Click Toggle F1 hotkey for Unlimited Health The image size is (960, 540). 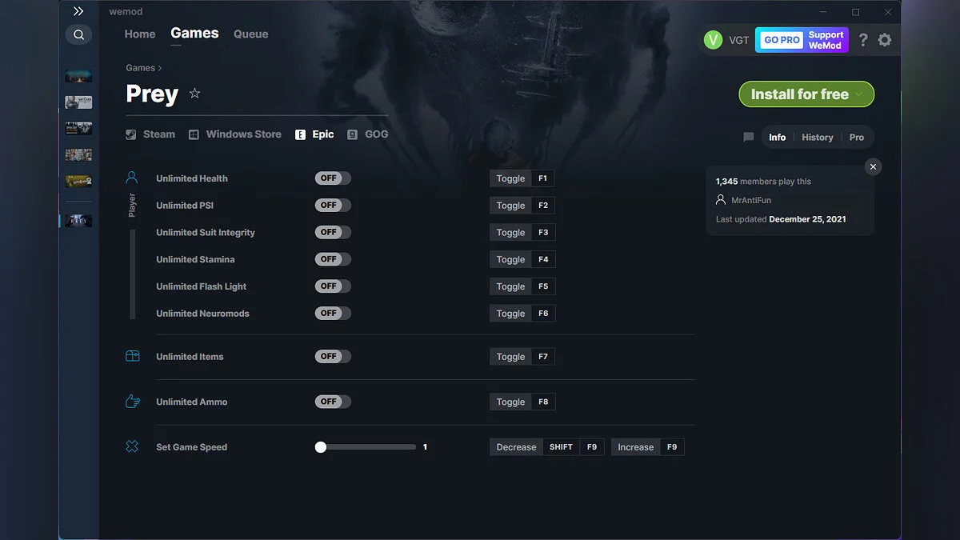tap(522, 178)
